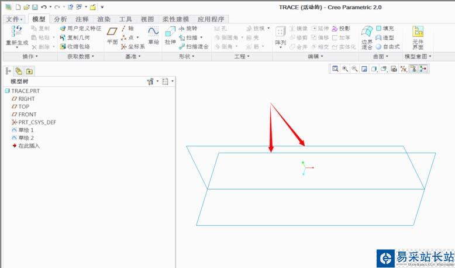Open model tree show options dropdown
Image resolution: width=455 pixels, height=268 pixels.
click(168, 81)
